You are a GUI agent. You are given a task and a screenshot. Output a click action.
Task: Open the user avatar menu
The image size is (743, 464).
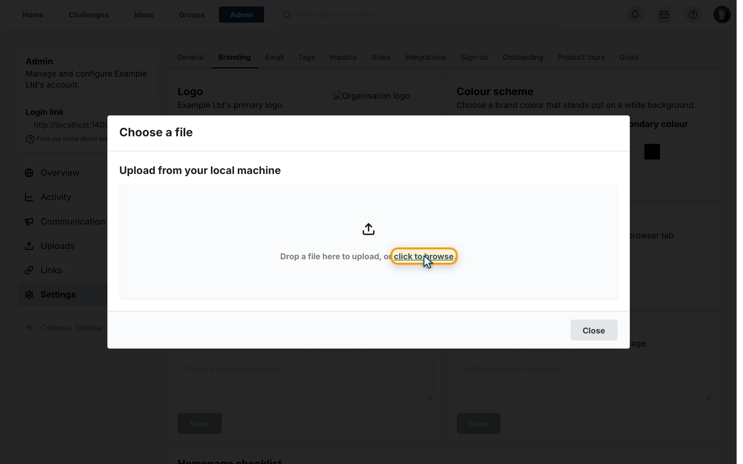click(x=722, y=14)
